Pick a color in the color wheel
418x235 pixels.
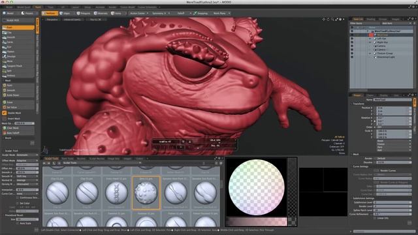pyautogui.click(x=256, y=187)
